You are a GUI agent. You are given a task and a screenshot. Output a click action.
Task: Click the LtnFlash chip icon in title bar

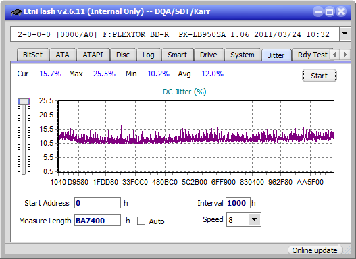pyautogui.click(x=17, y=11)
